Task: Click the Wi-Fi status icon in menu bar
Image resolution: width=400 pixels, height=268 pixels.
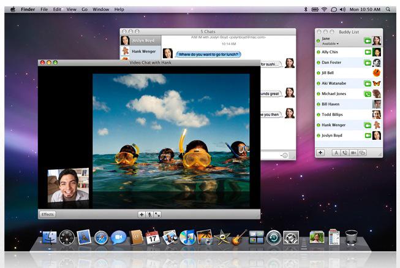Action: tap(324, 9)
